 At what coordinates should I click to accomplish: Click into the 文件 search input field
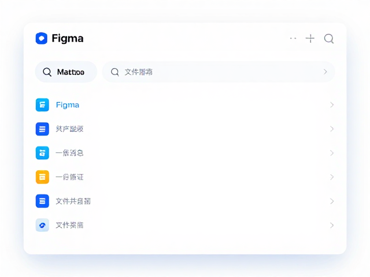tap(219, 72)
